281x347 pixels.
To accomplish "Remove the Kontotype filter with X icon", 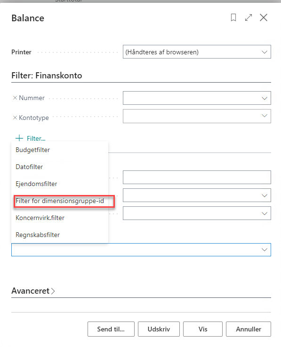I will pyautogui.click(x=15, y=118).
